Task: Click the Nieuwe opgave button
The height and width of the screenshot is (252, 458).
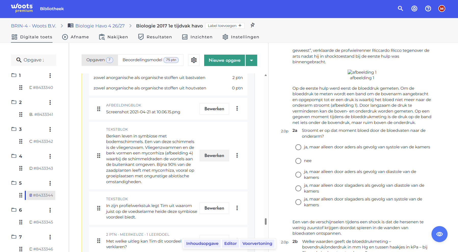Action: [225, 60]
